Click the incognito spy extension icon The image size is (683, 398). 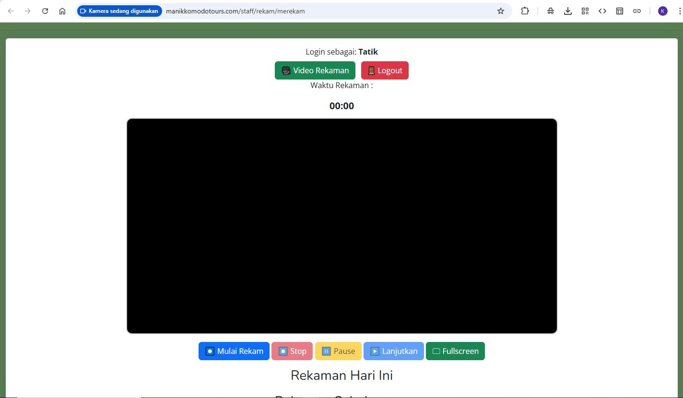[x=551, y=11]
